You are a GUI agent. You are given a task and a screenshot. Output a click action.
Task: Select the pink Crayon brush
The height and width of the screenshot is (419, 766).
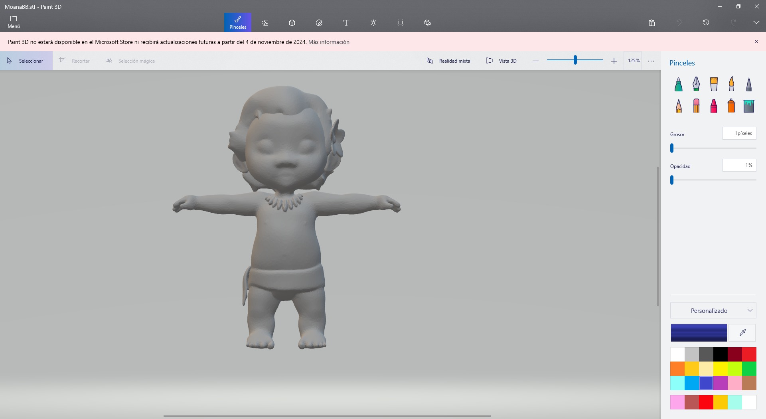pyautogui.click(x=714, y=106)
